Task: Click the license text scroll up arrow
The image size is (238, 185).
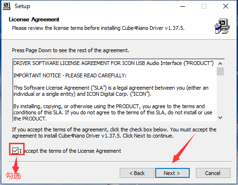Action: click(x=220, y=64)
